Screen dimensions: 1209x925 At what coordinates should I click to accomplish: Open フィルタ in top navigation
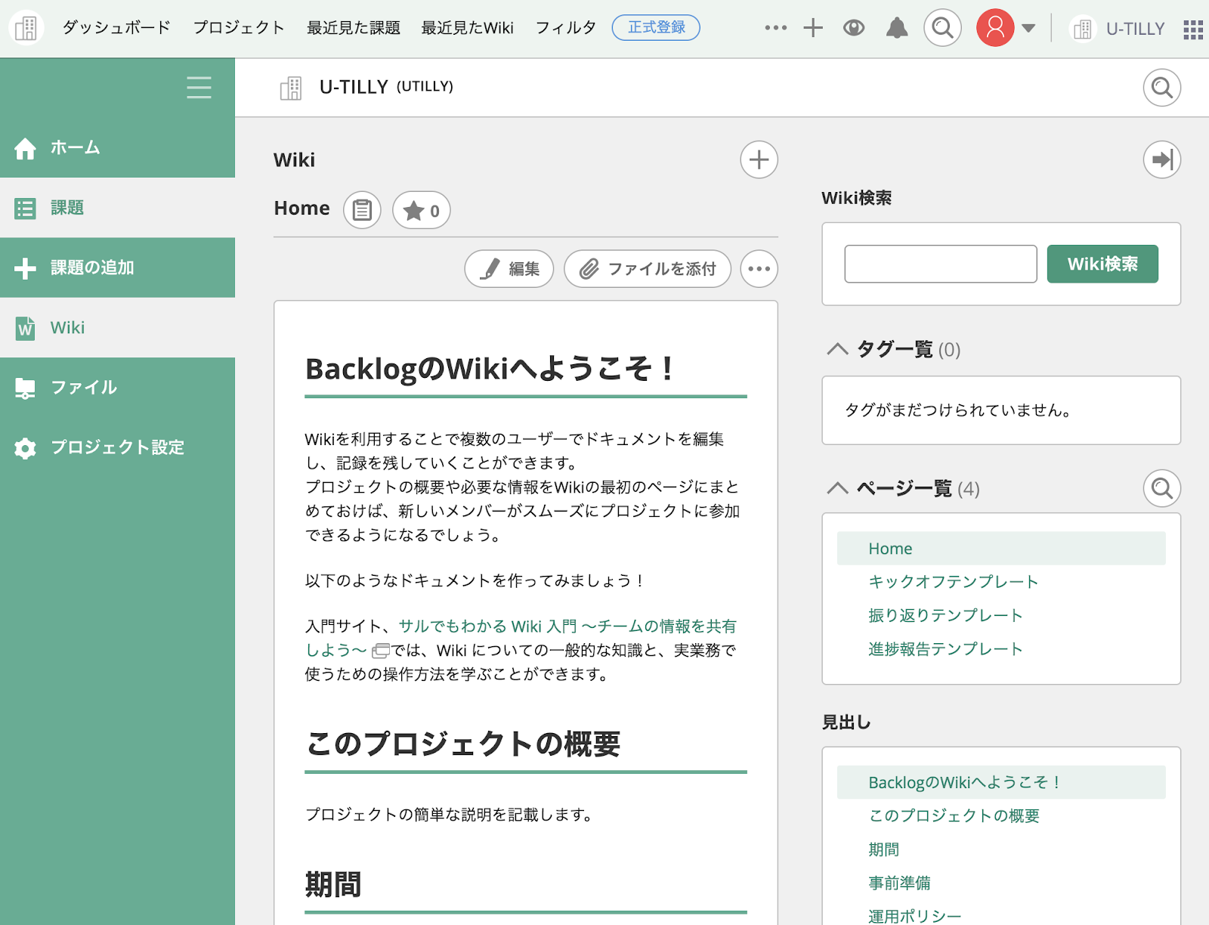pos(565,28)
